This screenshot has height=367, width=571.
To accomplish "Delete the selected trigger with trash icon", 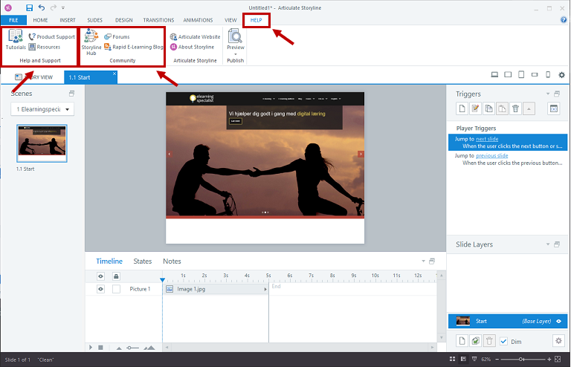I will [x=515, y=109].
